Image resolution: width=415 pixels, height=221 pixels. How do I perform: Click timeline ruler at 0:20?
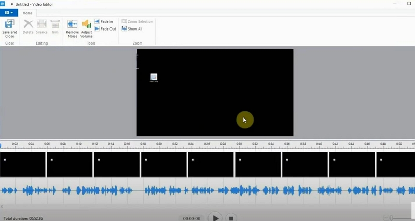pos(159,144)
